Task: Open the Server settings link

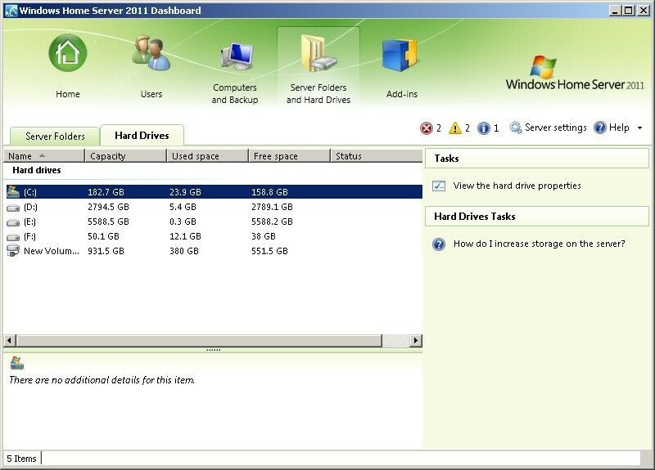Action: pos(556,128)
